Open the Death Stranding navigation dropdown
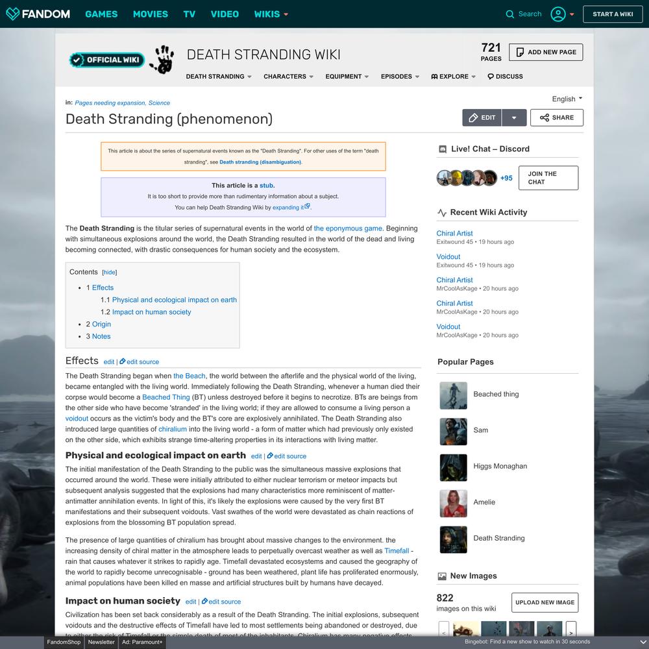Viewport: 649px width, 649px height. (x=219, y=77)
